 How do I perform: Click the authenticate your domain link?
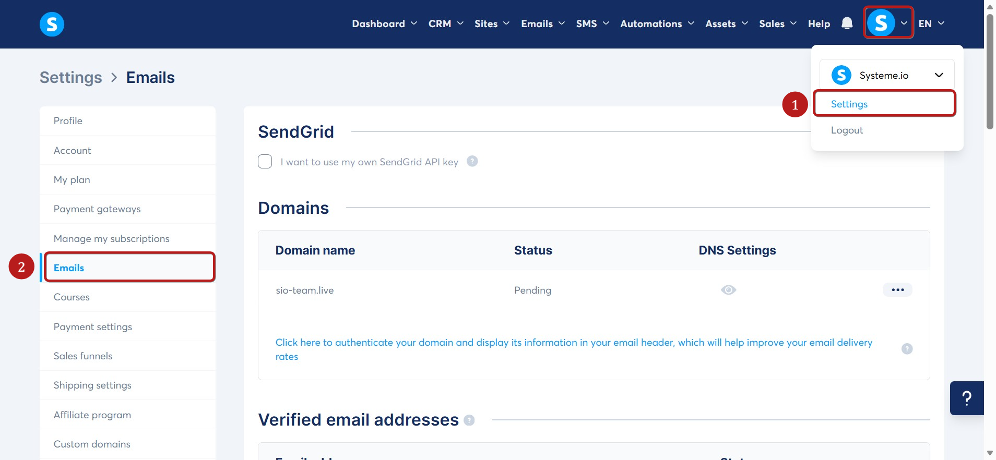click(x=574, y=349)
